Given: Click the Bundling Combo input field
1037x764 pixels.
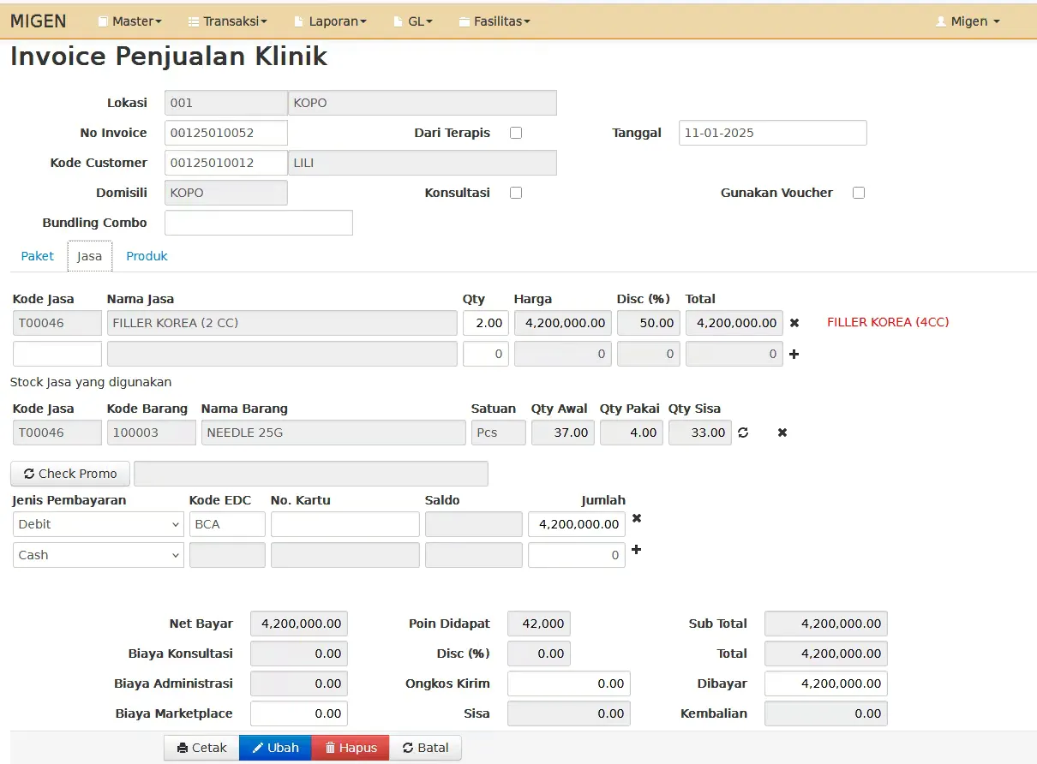Looking at the screenshot, I should click(x=259, y=223).
